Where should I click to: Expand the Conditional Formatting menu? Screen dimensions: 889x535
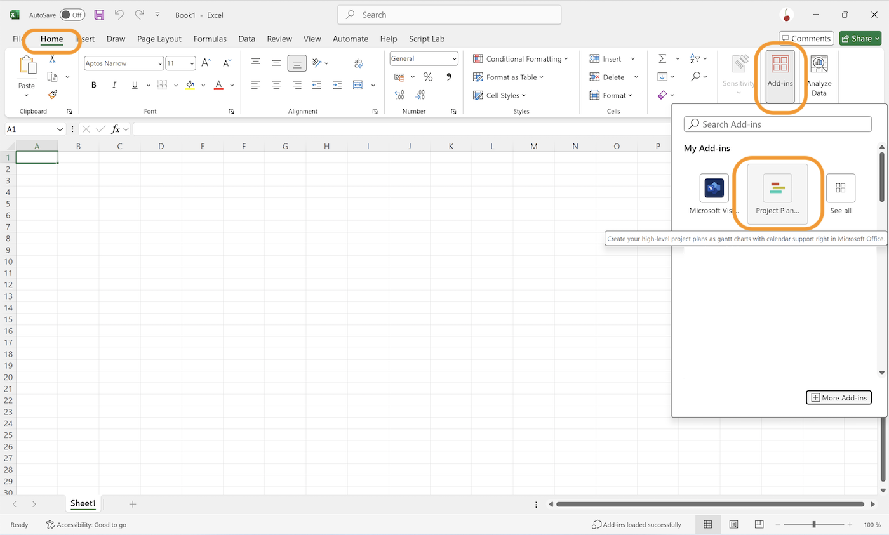[521, 58]
